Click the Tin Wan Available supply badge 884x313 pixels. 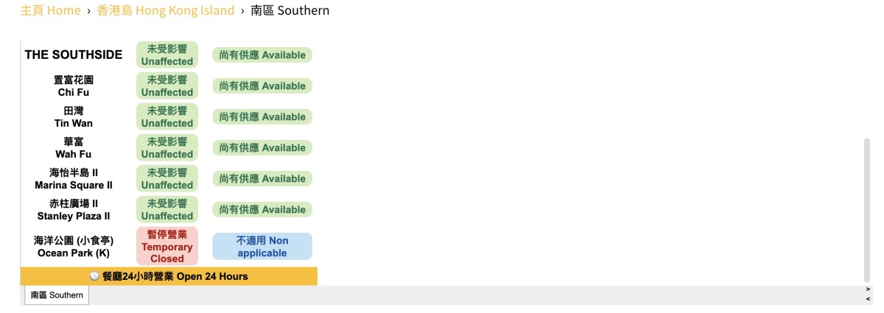point(262,116)
